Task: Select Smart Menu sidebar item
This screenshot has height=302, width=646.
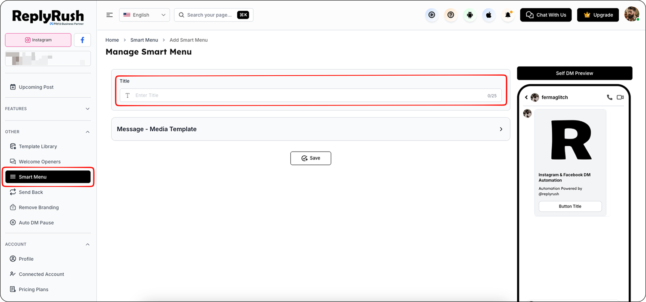Action: (48, 177)
